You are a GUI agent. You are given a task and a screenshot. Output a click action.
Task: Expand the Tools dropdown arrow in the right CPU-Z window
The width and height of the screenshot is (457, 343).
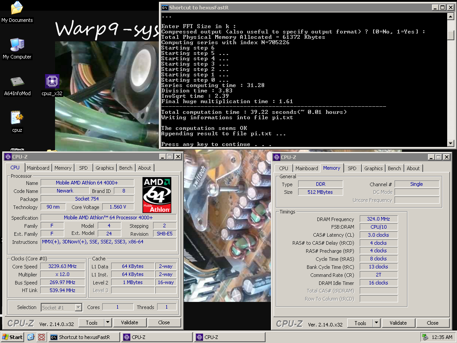[377, 322]
